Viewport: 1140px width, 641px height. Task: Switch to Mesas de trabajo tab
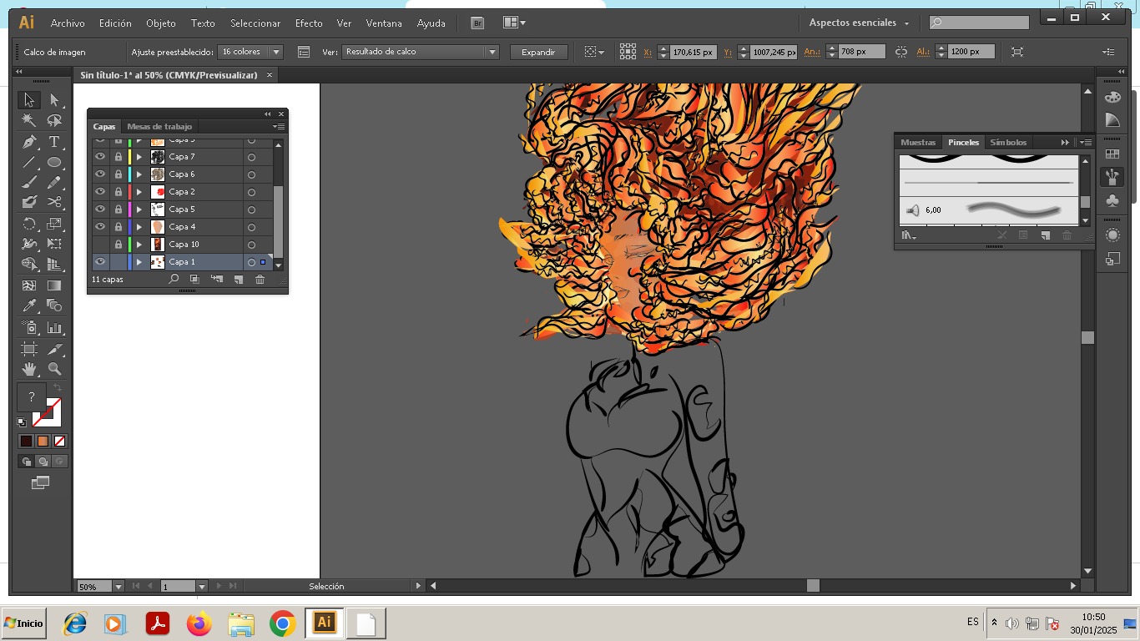click(159, 127)
